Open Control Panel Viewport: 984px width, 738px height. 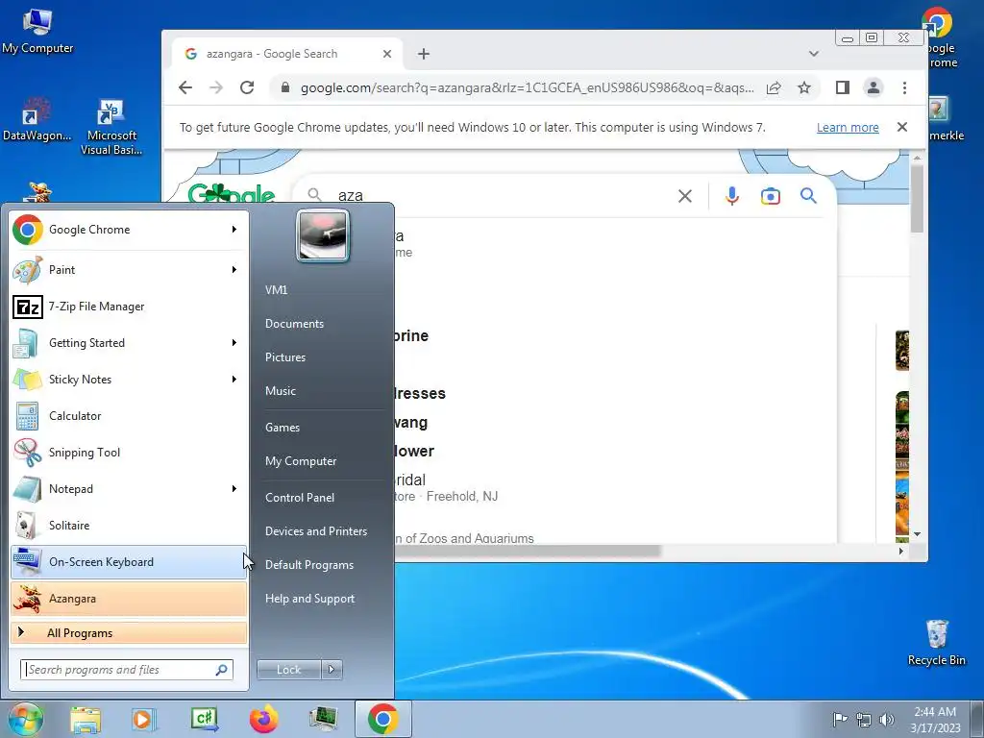click(x=300, y=498)
